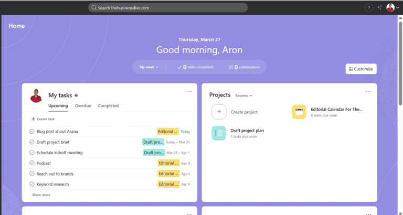Open the Reach out to brands task name
The image size is (403, 215).
pyautogui.click(x=55, y=174)
